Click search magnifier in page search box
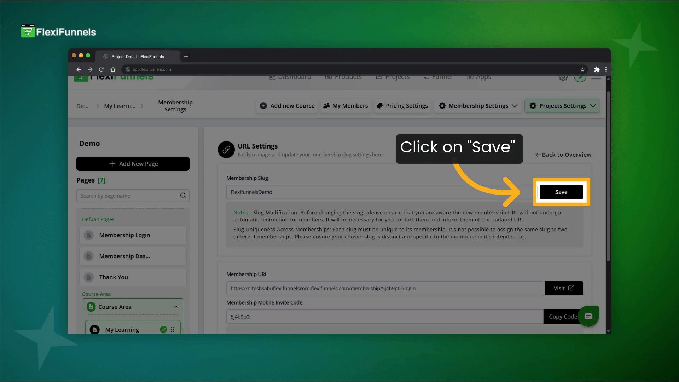The width and height of the screenshot is (679, 382). coord(183,196)
